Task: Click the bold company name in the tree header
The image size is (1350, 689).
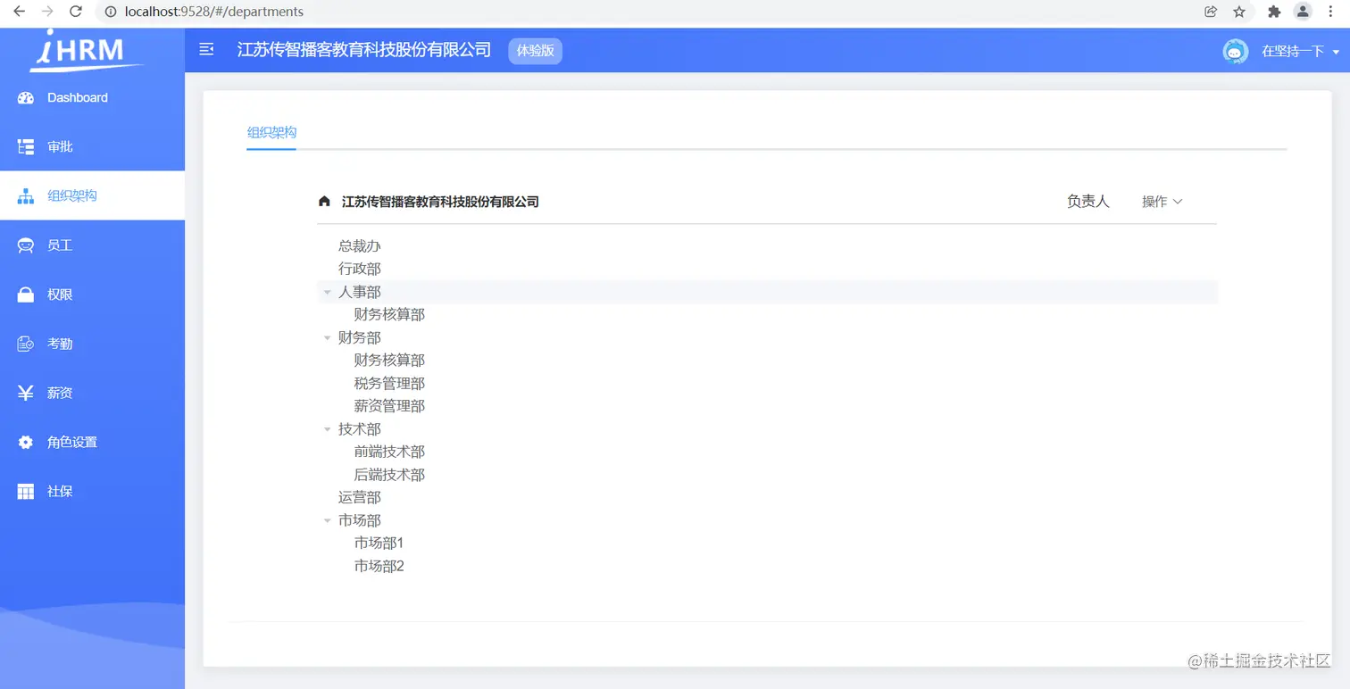Action: (x=440, y=202)
